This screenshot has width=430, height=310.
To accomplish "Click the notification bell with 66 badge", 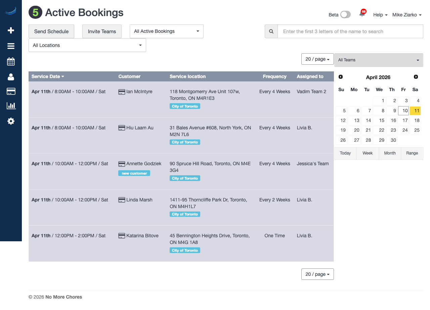I will tap(362, 14).
